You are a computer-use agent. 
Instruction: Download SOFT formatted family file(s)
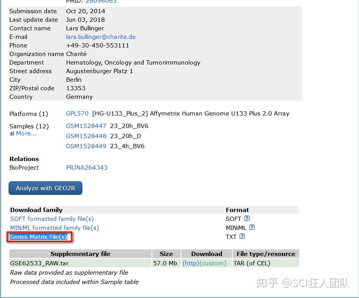pos(52,219)
